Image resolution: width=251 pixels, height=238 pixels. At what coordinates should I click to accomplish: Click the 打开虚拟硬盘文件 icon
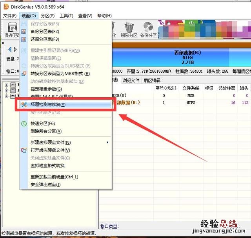click(x=24, y=150)
